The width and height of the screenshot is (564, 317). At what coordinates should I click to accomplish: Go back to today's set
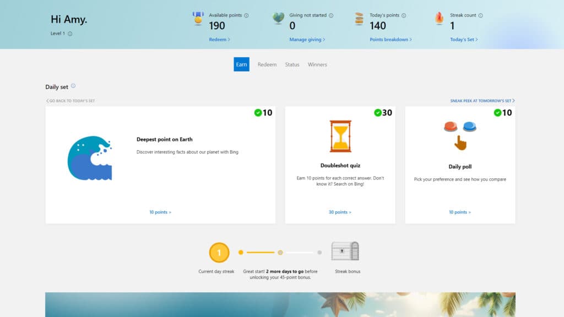[x=70, y=101]
